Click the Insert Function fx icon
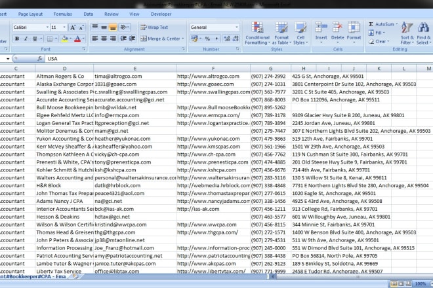This screenshot has height=288, width=433. coord(40,59)
